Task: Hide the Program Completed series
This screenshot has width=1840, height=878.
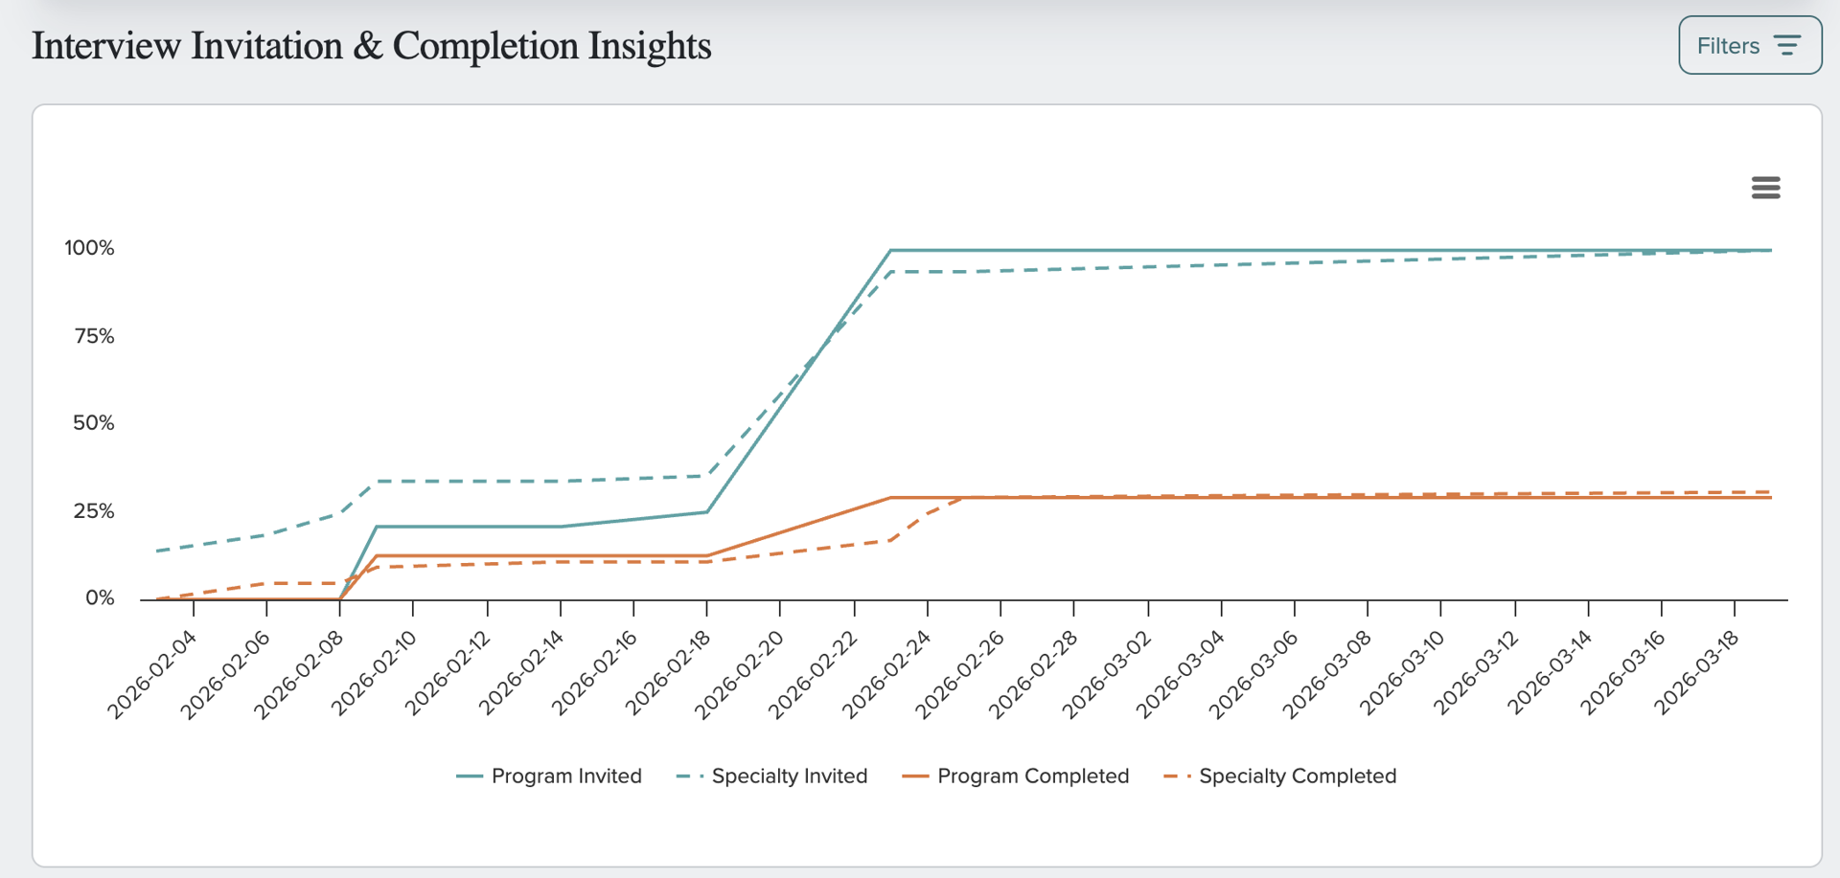Action: tap(1016, 776)
